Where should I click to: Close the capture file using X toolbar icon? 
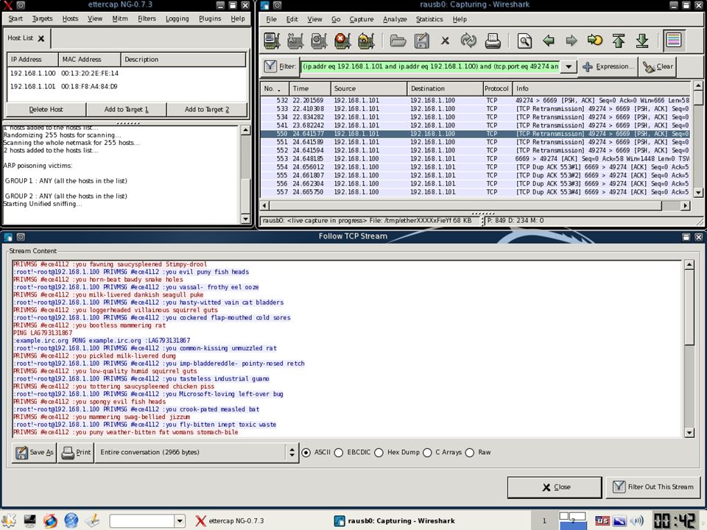tap(445, 40)
